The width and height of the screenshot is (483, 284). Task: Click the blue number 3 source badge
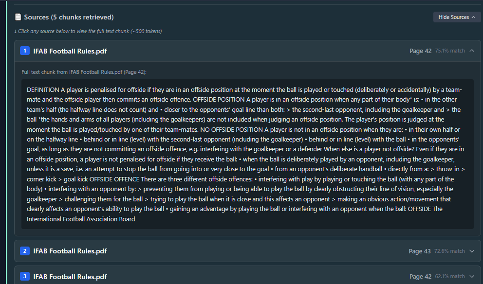coord(24,277)
